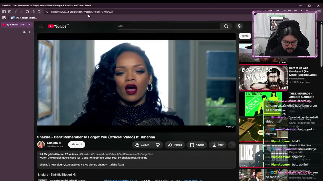View site information icon beside the URL
Screen dimensions: 323x181
(x=47, y=12)
